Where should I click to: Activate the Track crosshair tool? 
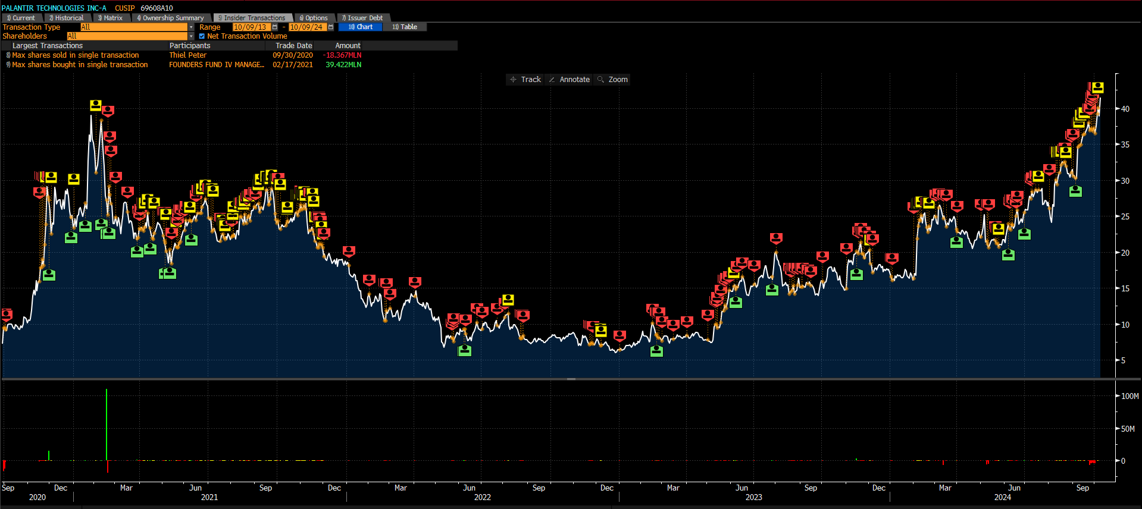(525, 80)
